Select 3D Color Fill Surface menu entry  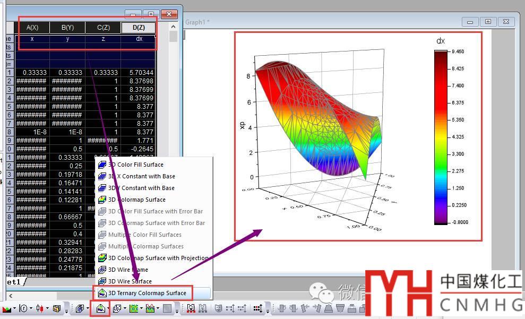[x=135, y=165]
